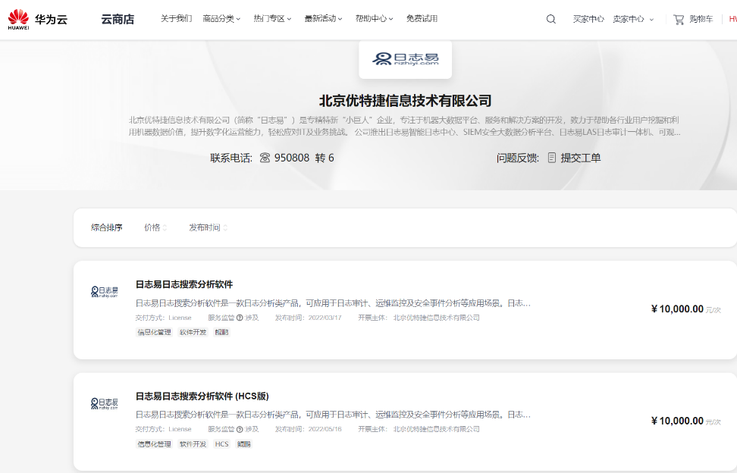Screen dimensions: 737x473
Task: Click the 日志易日志搜索分析软件 product logo
Action: point(105,292)
